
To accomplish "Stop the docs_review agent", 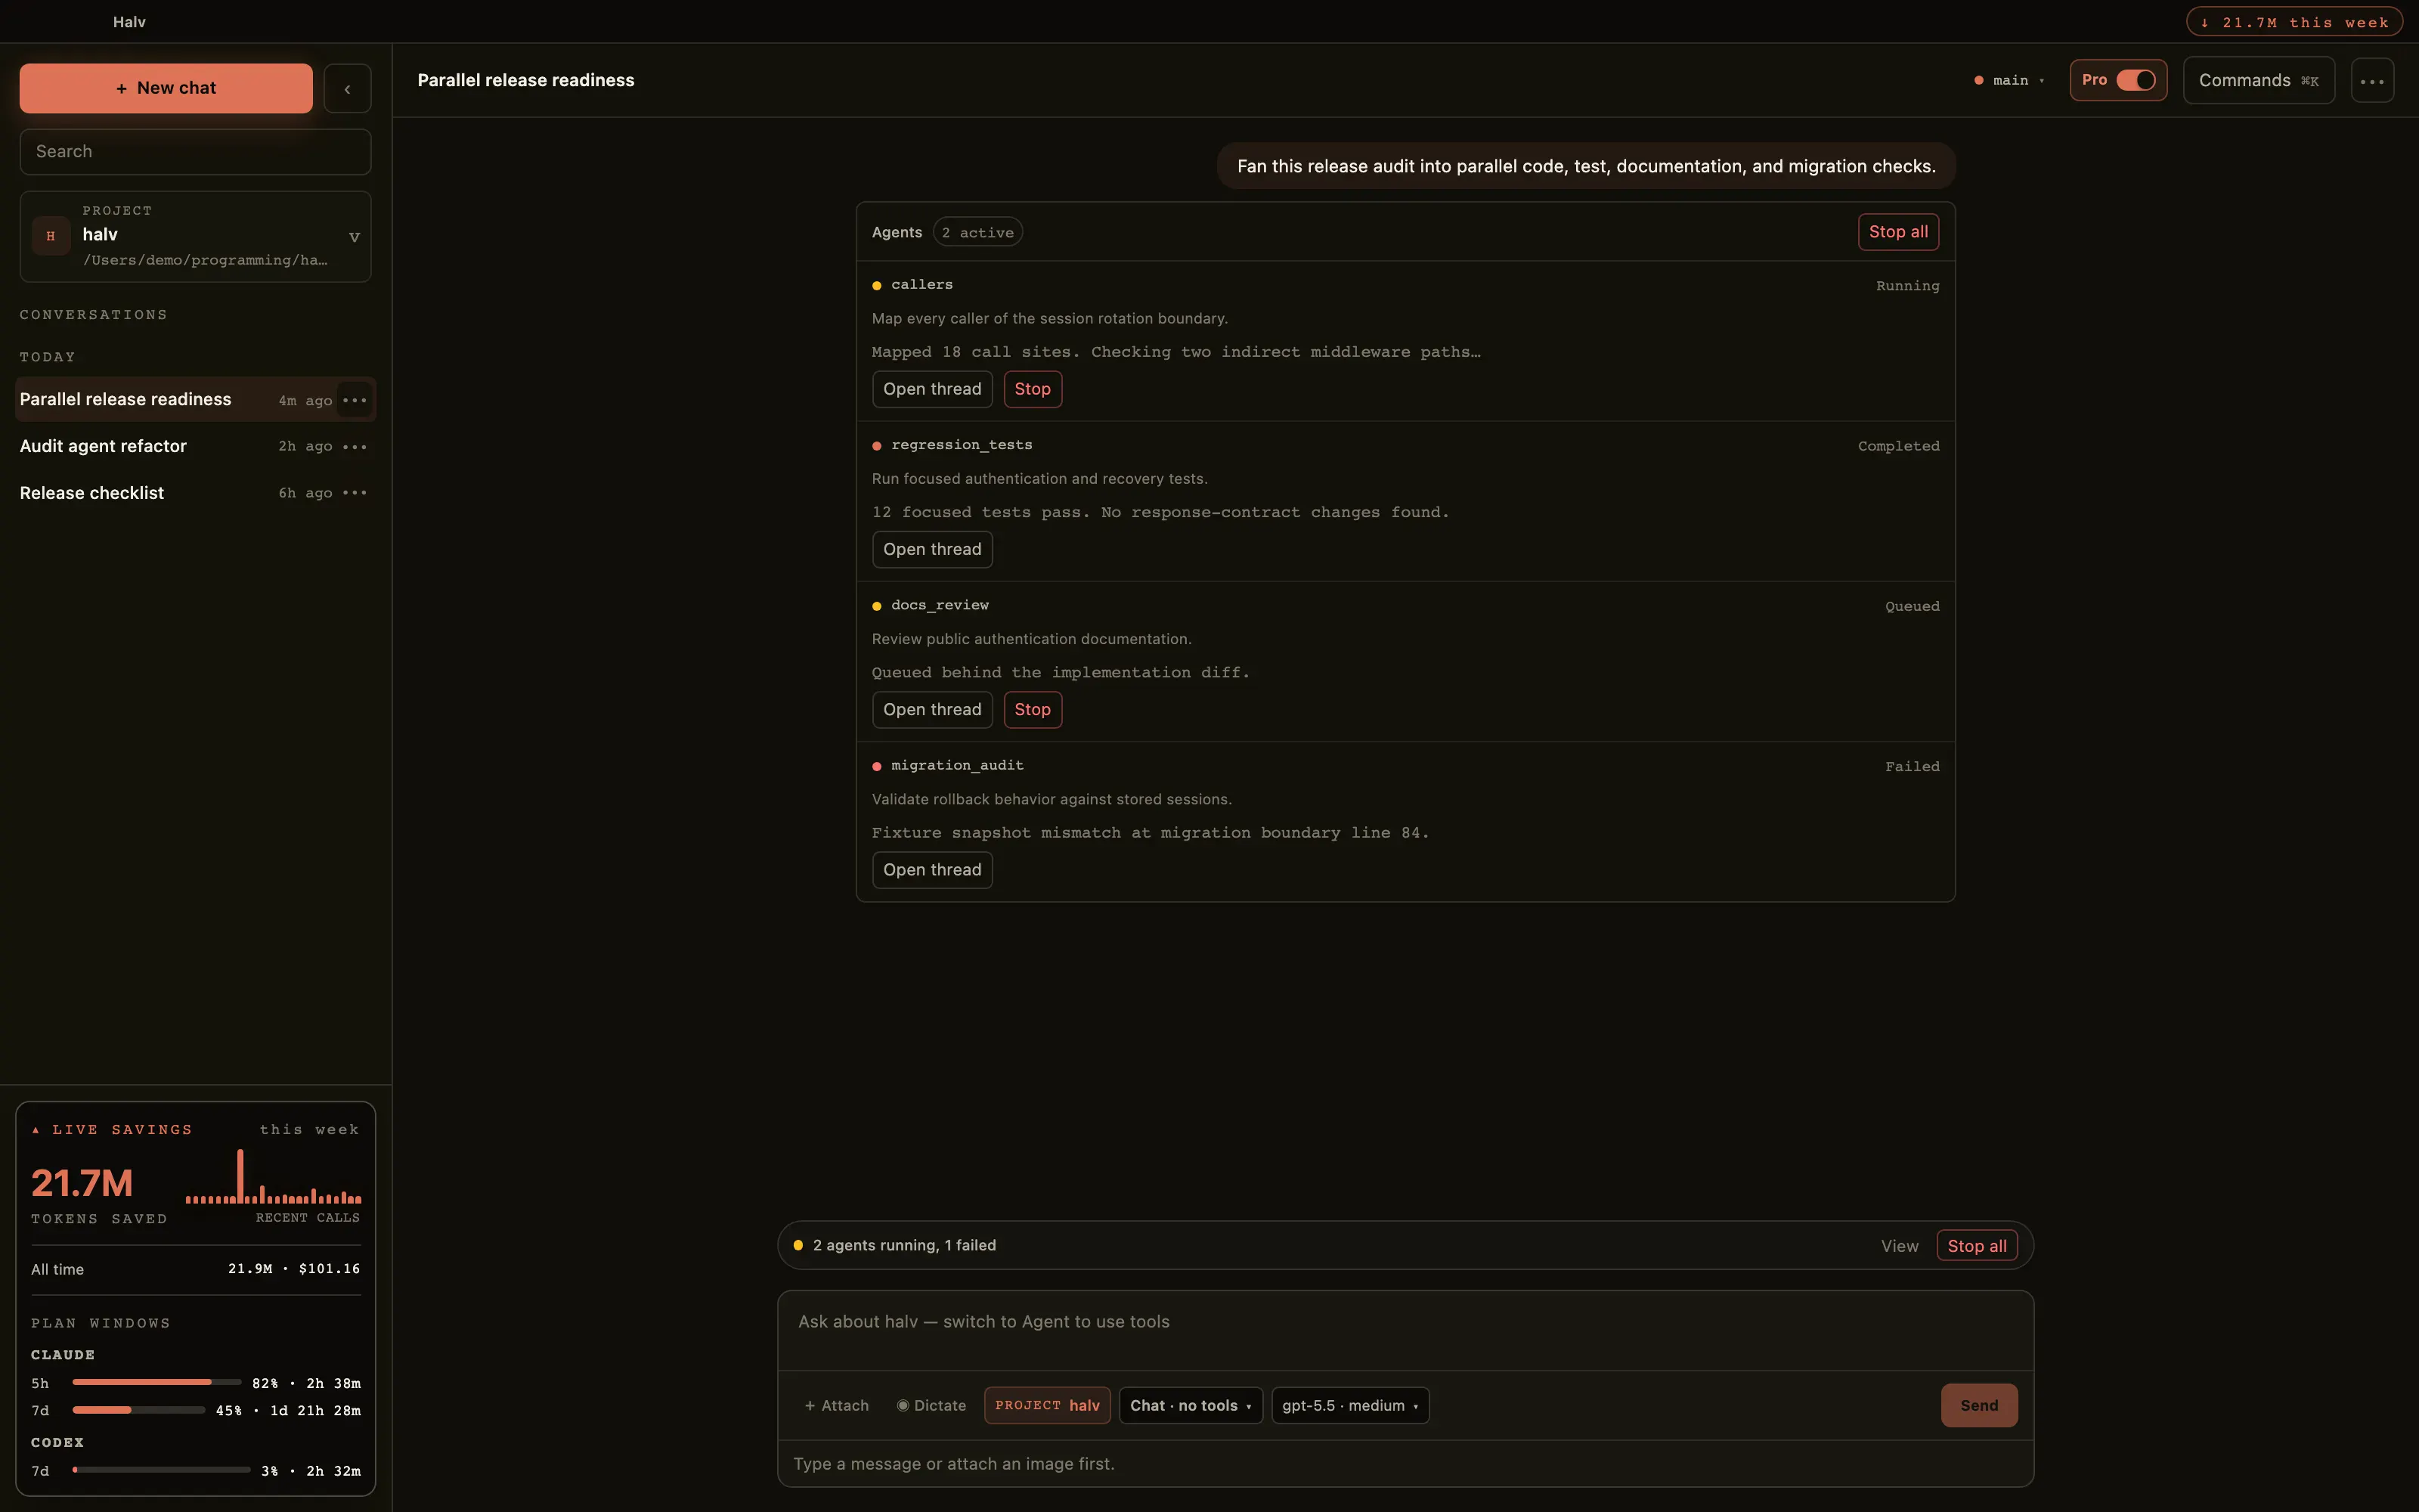I will pos(1033,709).
